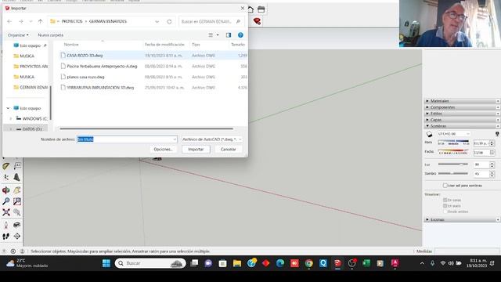Click the help icon in Importar dialog
The width and height of the screenshot is (501, 282).
[x=240, y=34]
